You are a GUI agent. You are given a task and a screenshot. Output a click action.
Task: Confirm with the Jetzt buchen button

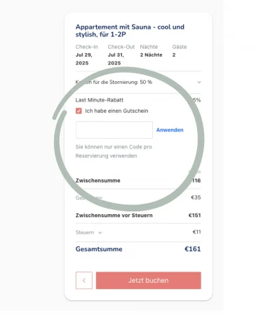click(149, 280)
